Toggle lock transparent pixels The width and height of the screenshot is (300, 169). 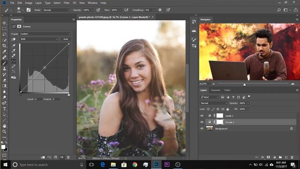tap(208, 109)
